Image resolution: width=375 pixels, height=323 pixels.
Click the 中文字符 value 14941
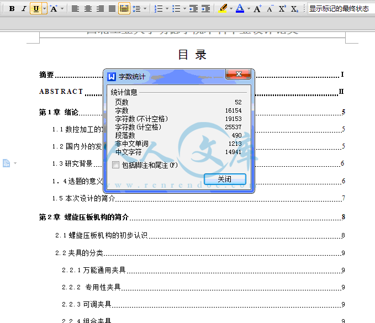pyautogui.click(x=233, y=152)
